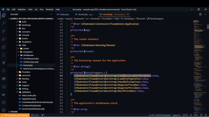209x117 pixels.
Task: Change file encoding UTF-8
Action: [x=185, y=115]
